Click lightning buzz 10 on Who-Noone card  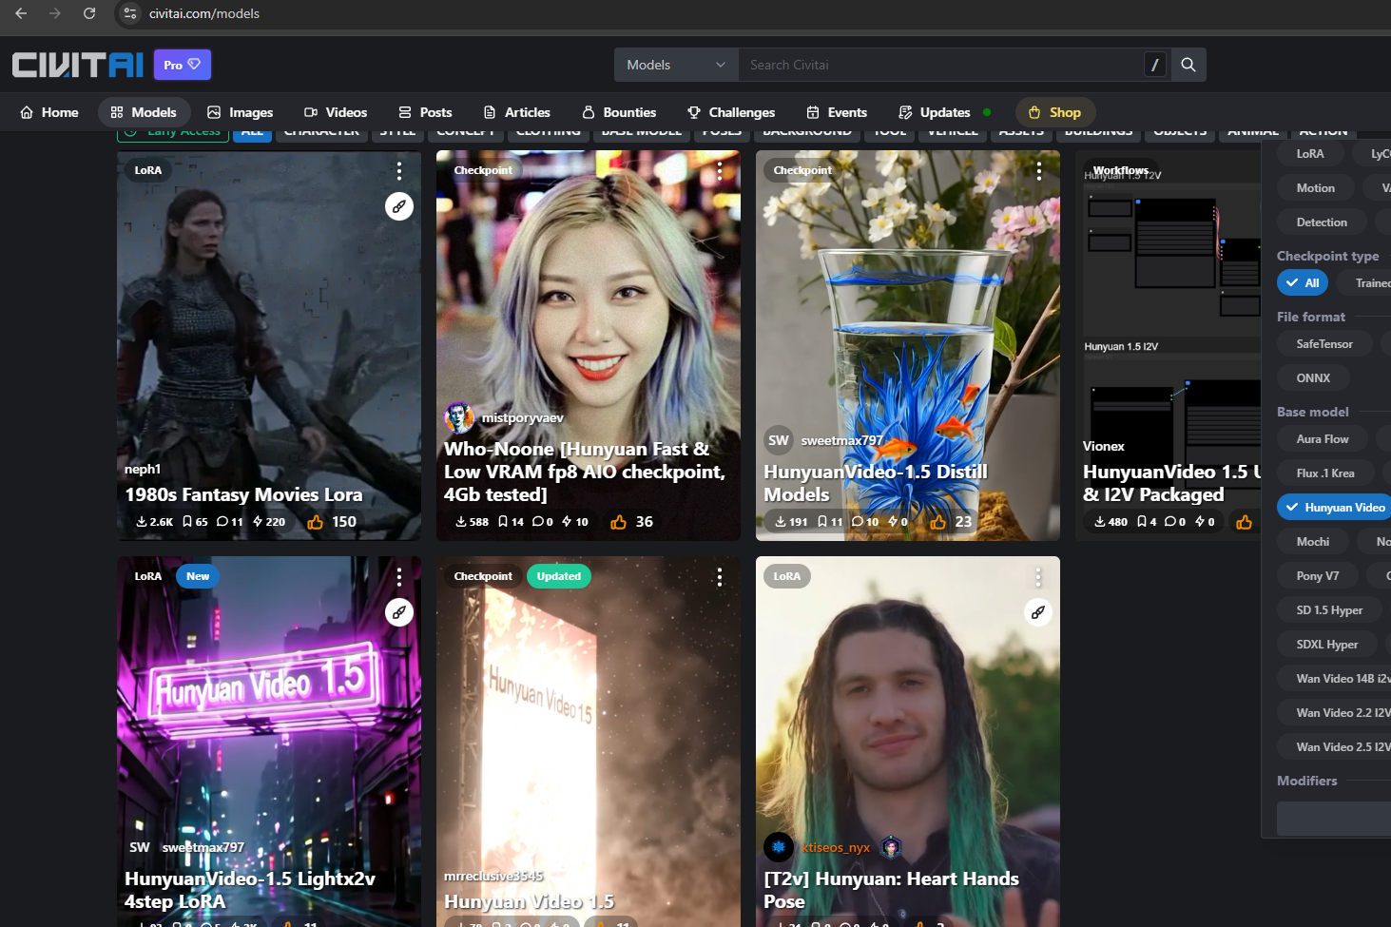tap(575, 522)
